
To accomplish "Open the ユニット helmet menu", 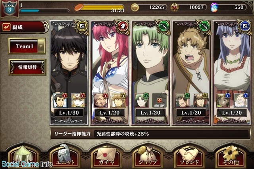I will 65,156.
